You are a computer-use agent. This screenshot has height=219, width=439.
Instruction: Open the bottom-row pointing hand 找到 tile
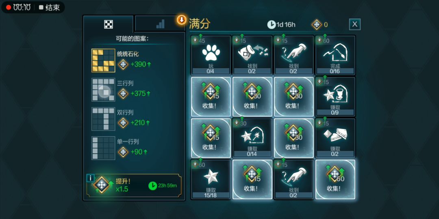(294, 179)
